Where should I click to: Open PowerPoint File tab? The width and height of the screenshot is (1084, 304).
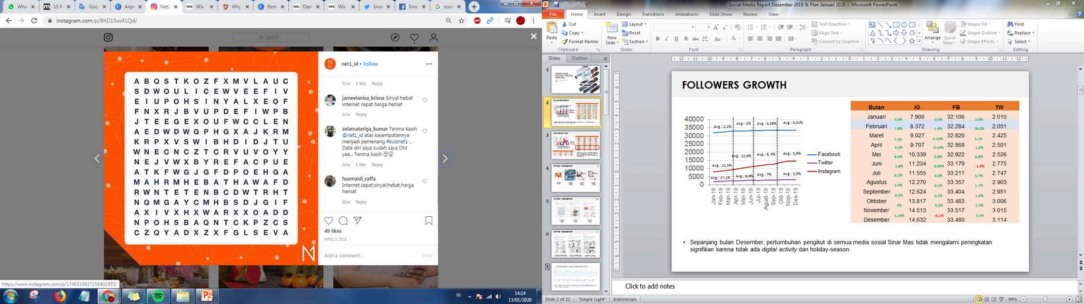tap(553, 14)
